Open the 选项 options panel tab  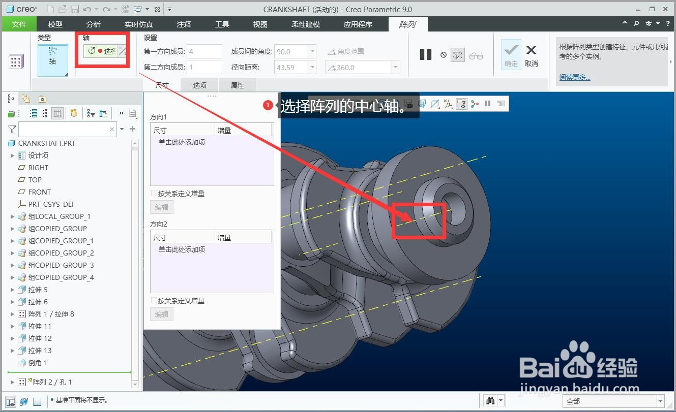(x=200, y=85)
